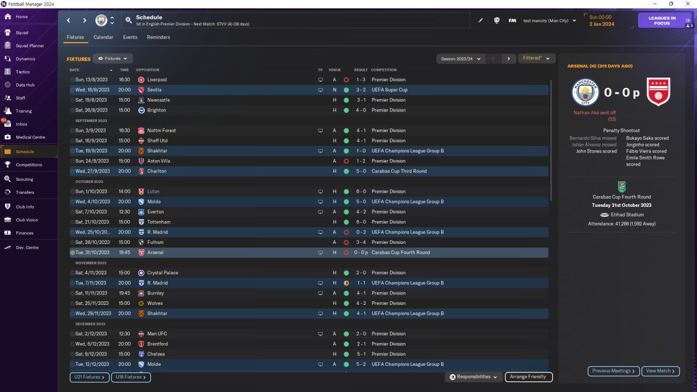This screenshot has height=392, width=697.
Task: Click the Arsenal crest in the match panel
Action: 658,92
